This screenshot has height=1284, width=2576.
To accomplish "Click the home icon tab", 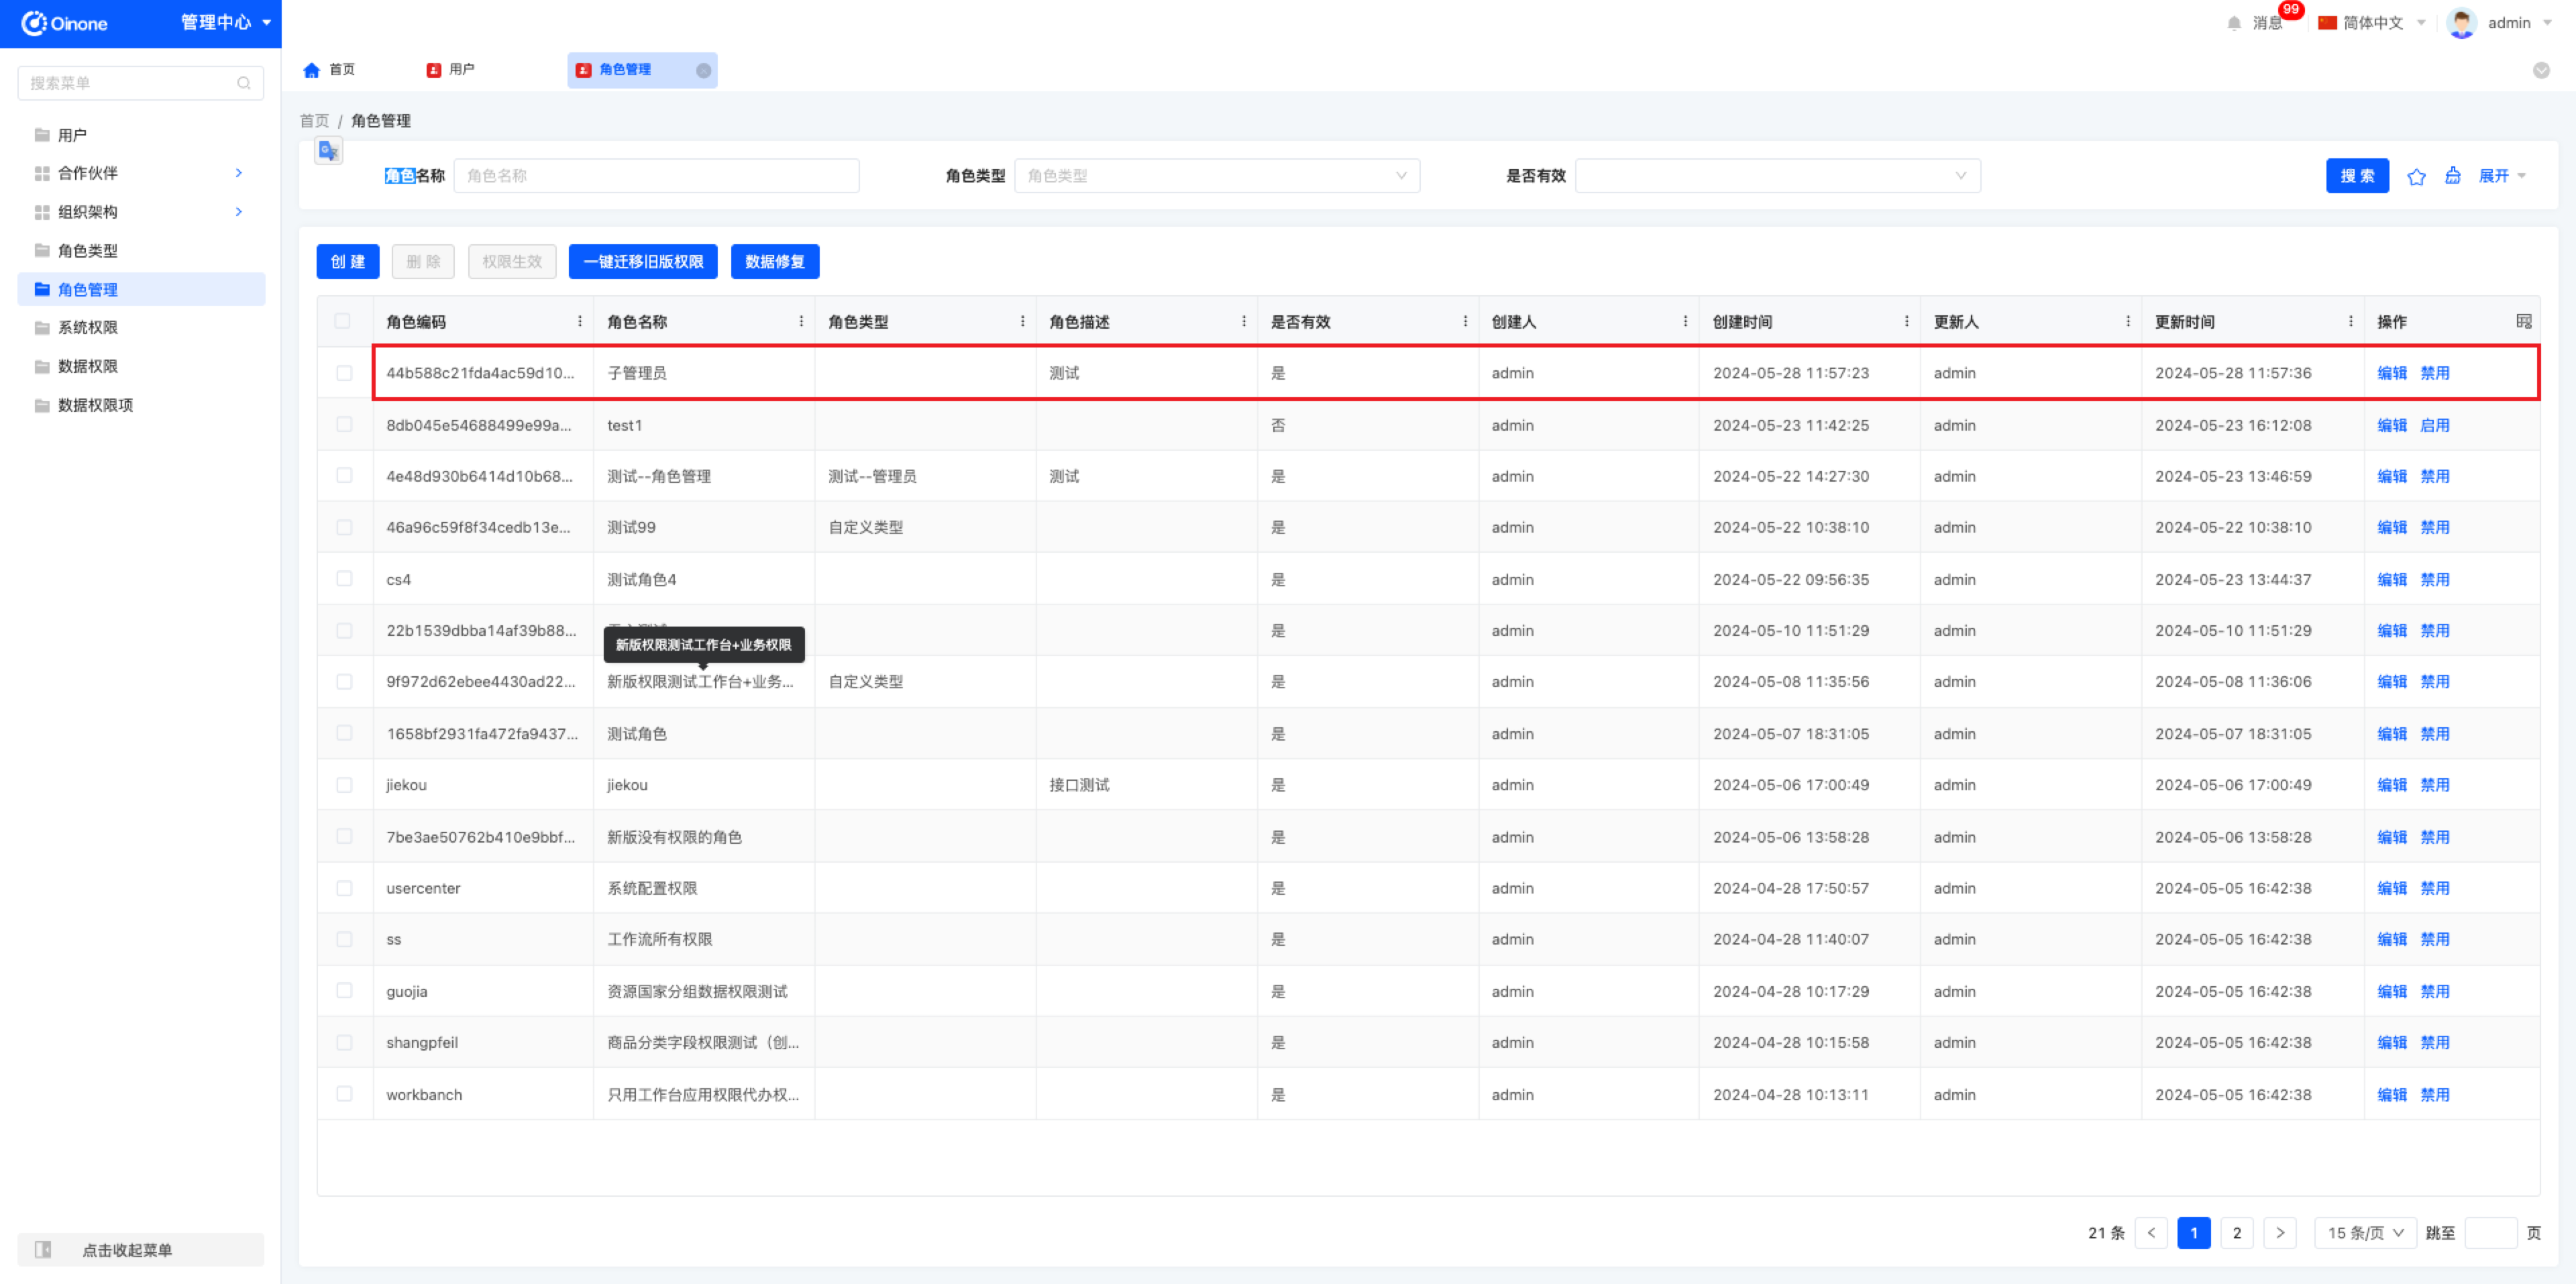I will click(311, 70).
